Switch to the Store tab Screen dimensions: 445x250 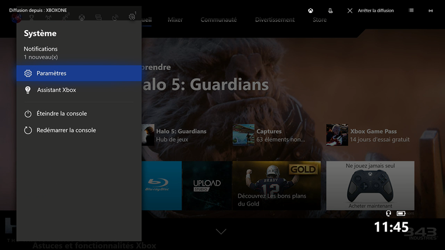[x=319, y=19]
